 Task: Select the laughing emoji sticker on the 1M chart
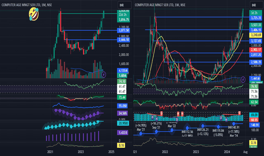coord(34,14)
